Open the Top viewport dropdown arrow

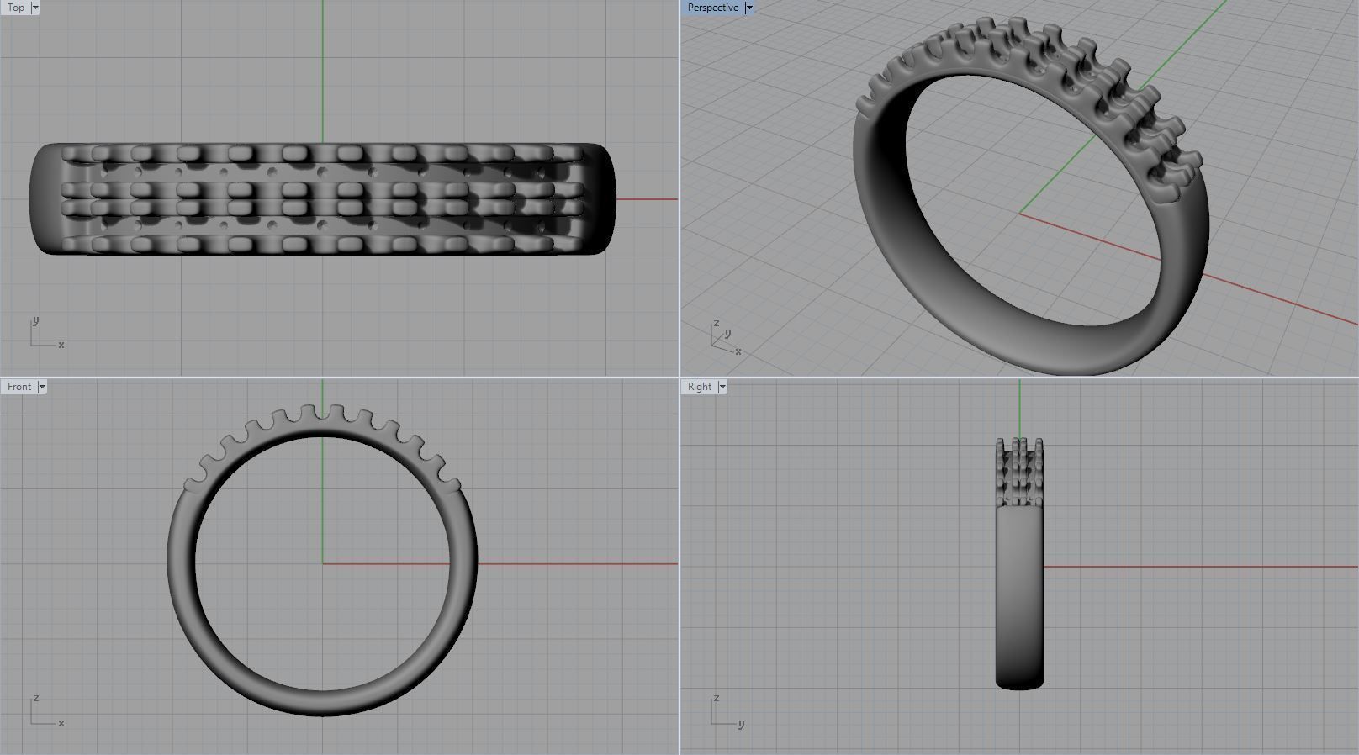(x=34, y=8)
